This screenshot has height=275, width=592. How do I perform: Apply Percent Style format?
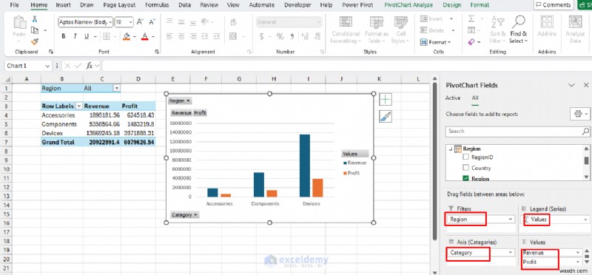pos(280,36)
